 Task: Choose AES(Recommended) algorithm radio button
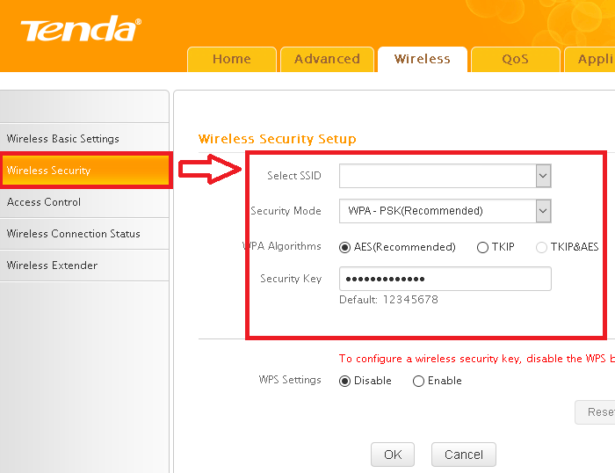[x=344, y=247]
